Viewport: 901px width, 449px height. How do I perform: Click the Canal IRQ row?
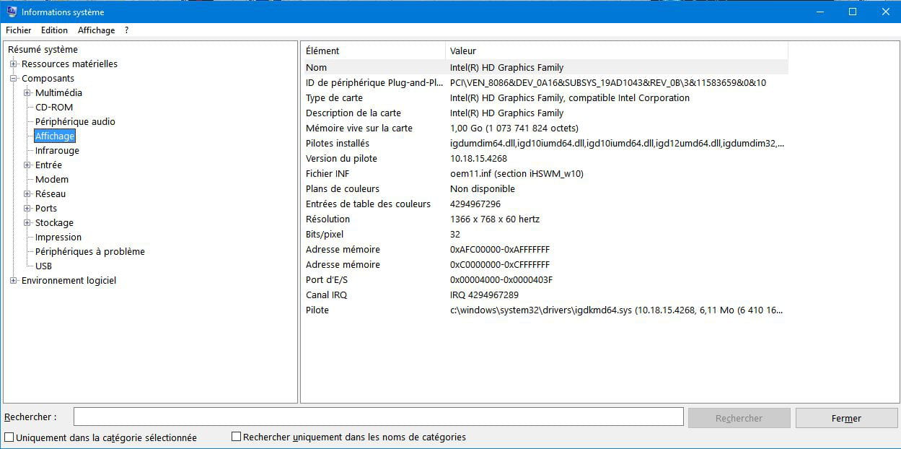(545, 295)
